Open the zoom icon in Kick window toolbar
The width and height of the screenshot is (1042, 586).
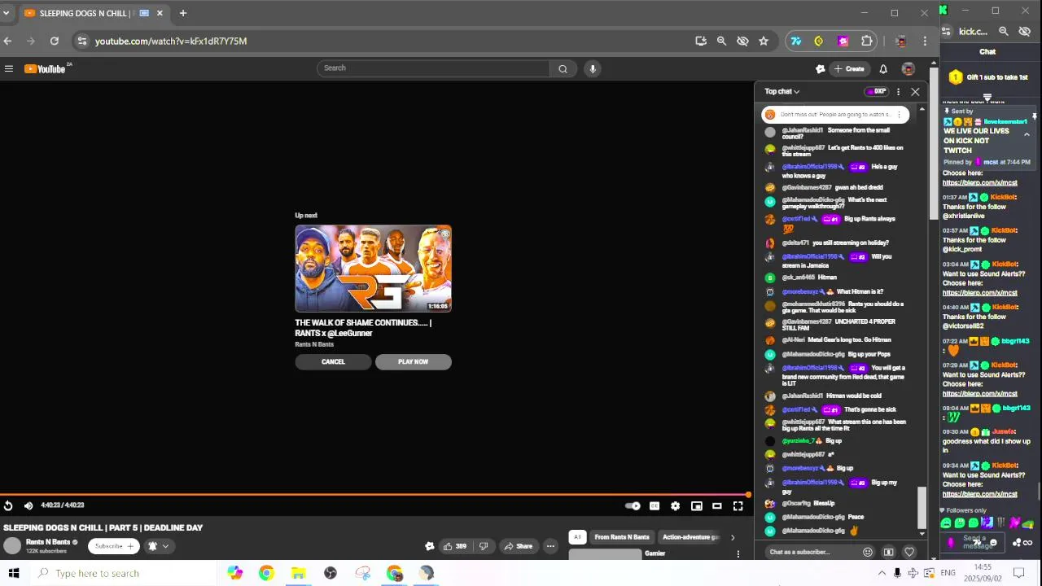coord(1004,31)
